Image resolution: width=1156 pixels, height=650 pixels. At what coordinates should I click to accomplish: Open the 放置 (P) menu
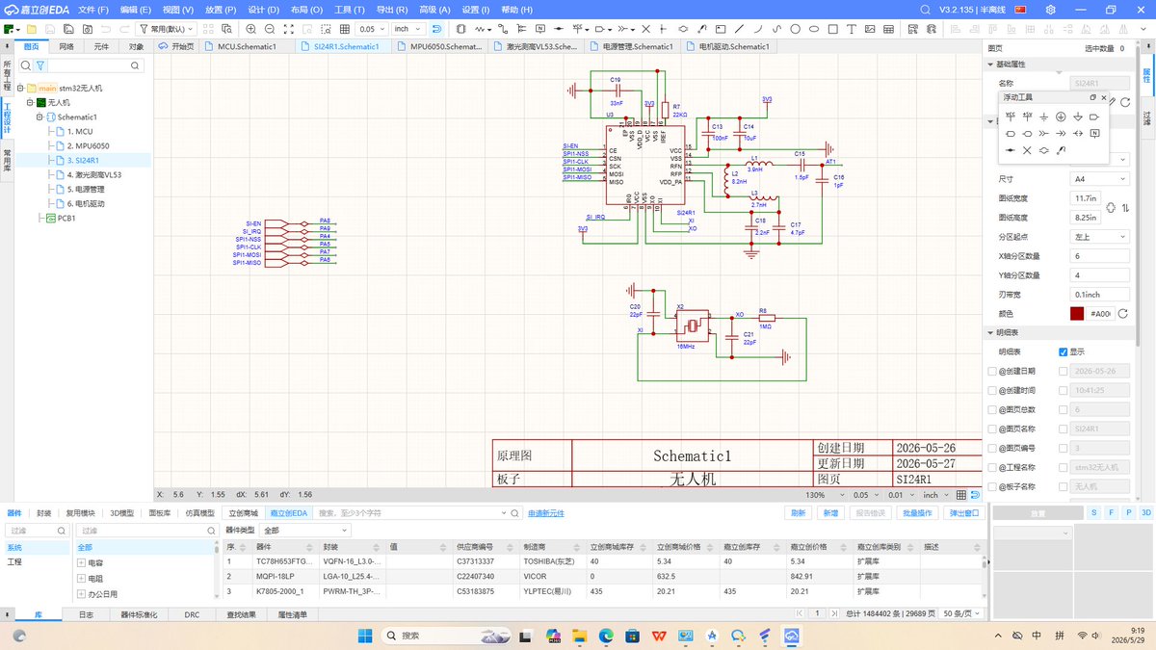(x=221, y=9)
